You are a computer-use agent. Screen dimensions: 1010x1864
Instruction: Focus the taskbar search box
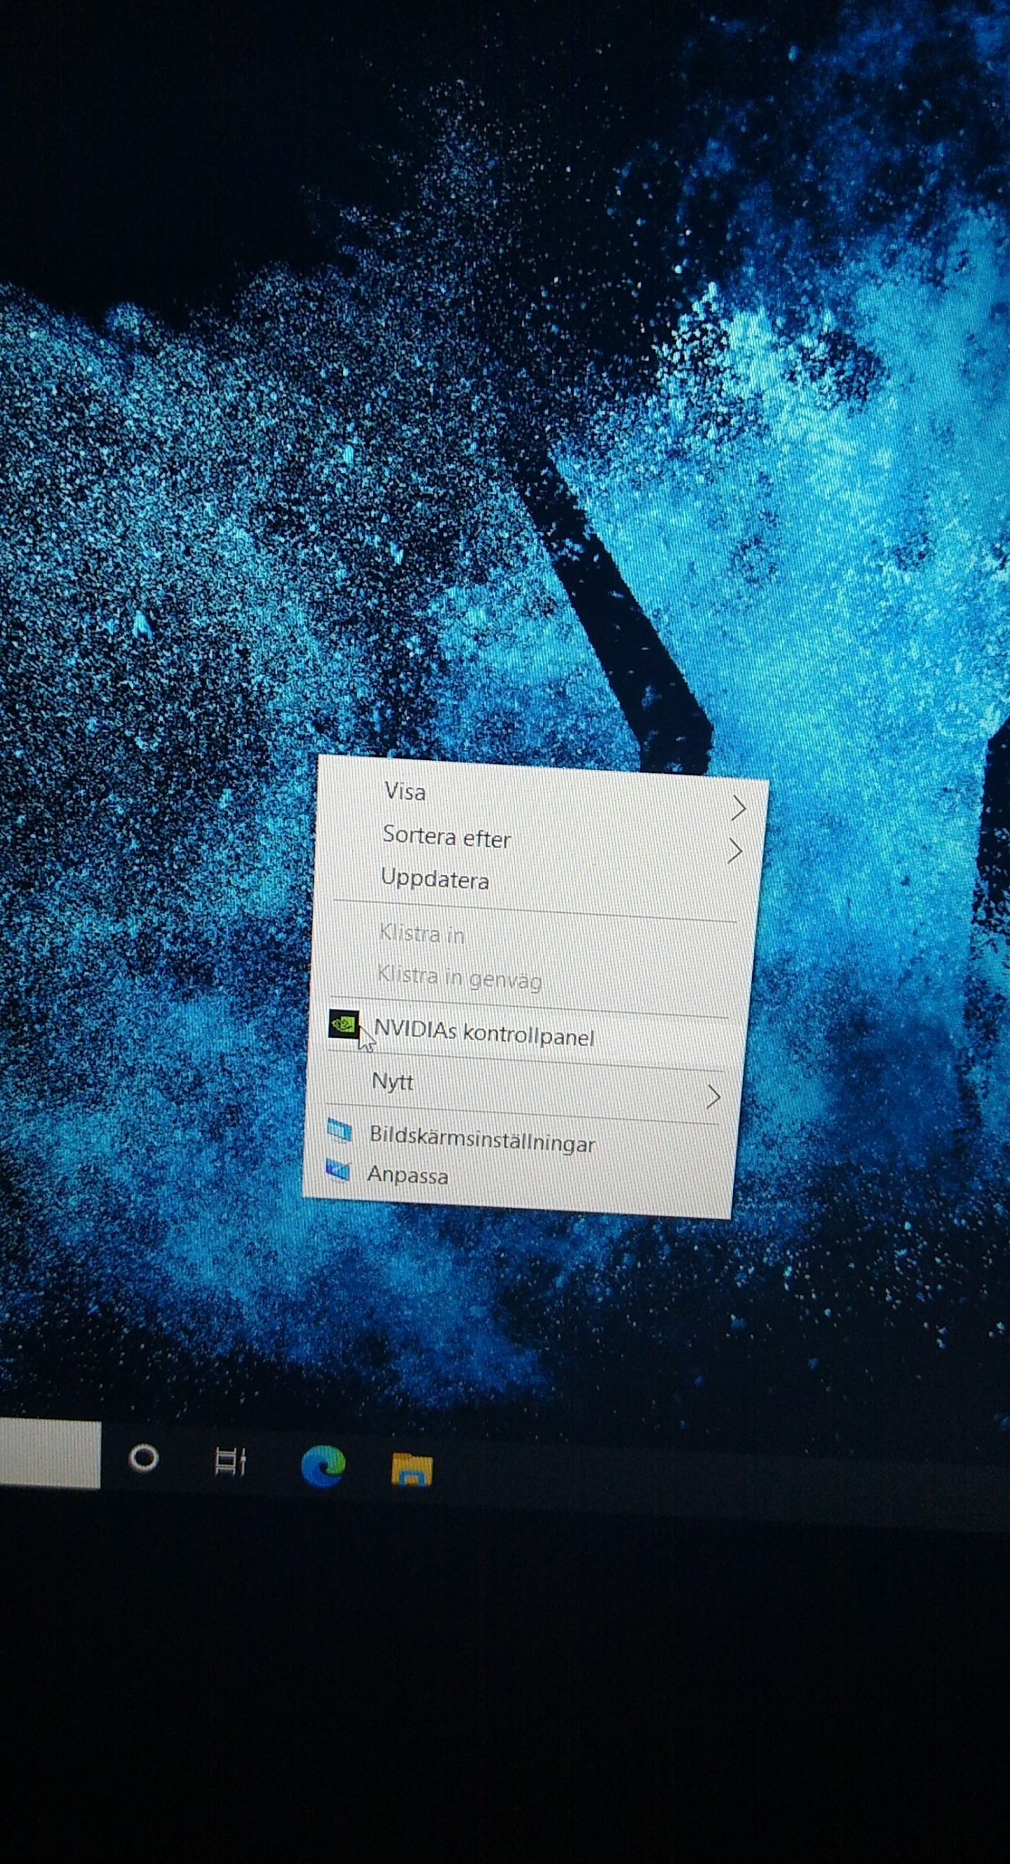(x=49, y=1454)
